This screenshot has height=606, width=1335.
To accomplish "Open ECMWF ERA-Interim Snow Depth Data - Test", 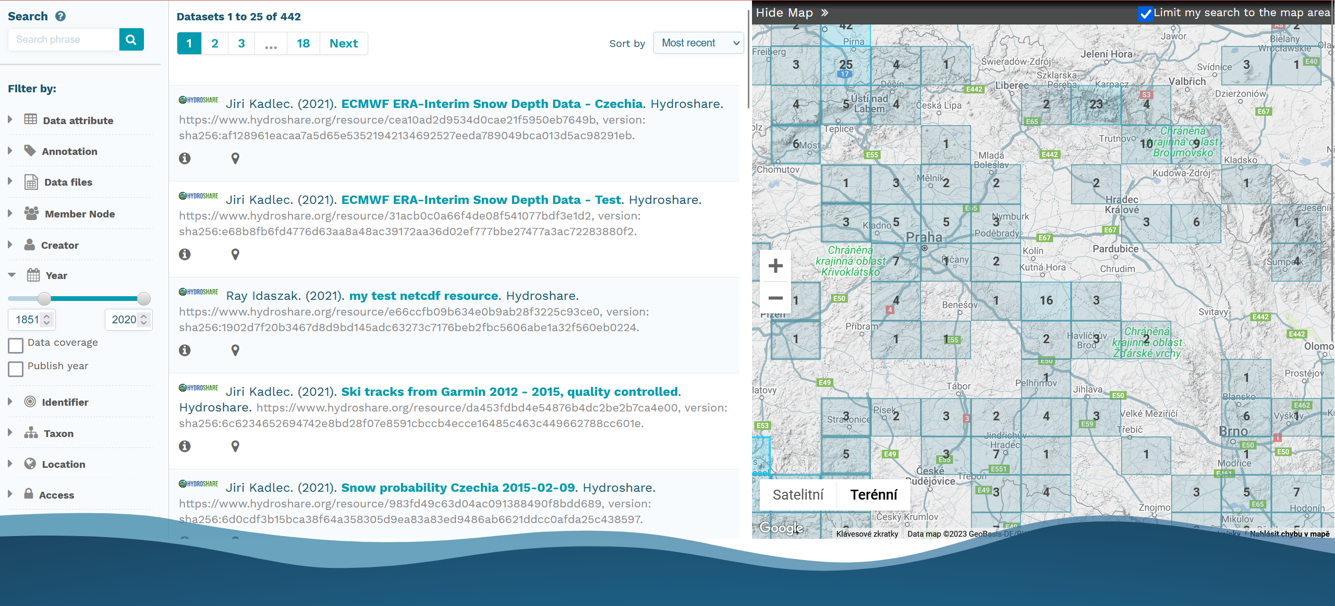I will 481,200.
